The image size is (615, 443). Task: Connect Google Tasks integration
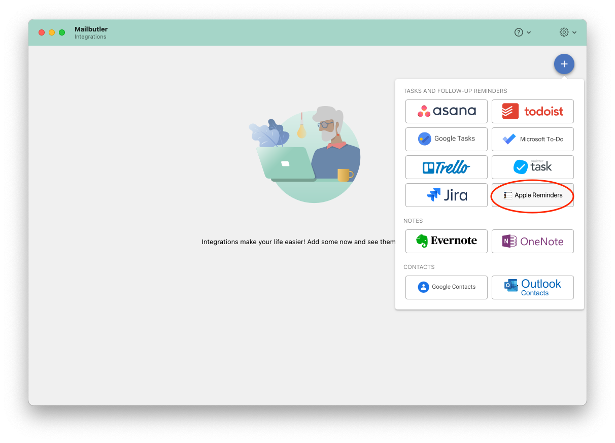tap(447, 139)
